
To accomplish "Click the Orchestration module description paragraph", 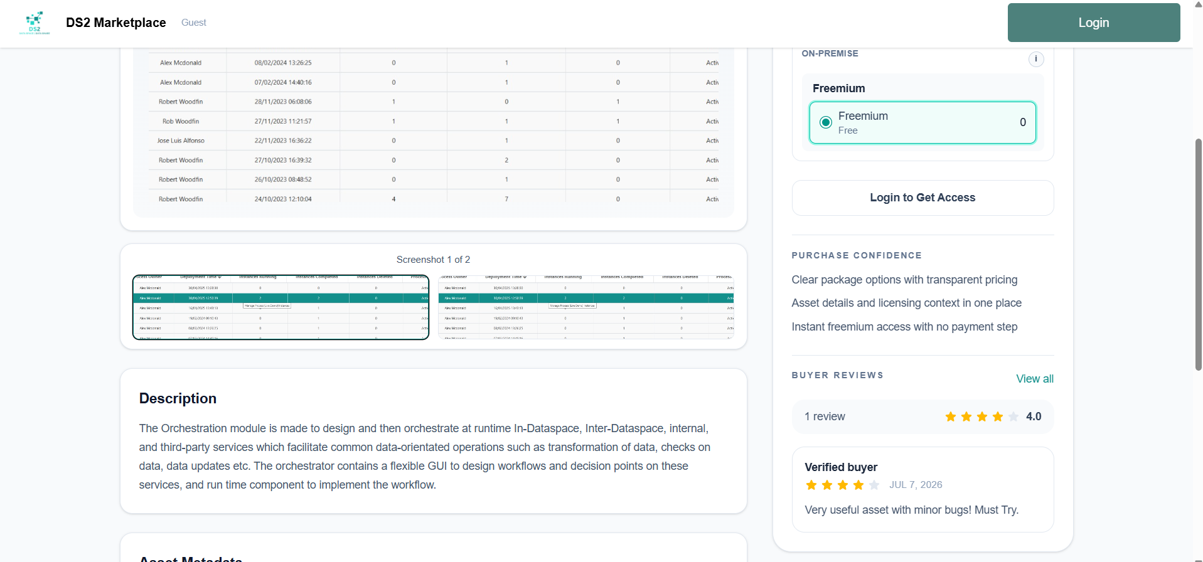I will pos(425,457).
